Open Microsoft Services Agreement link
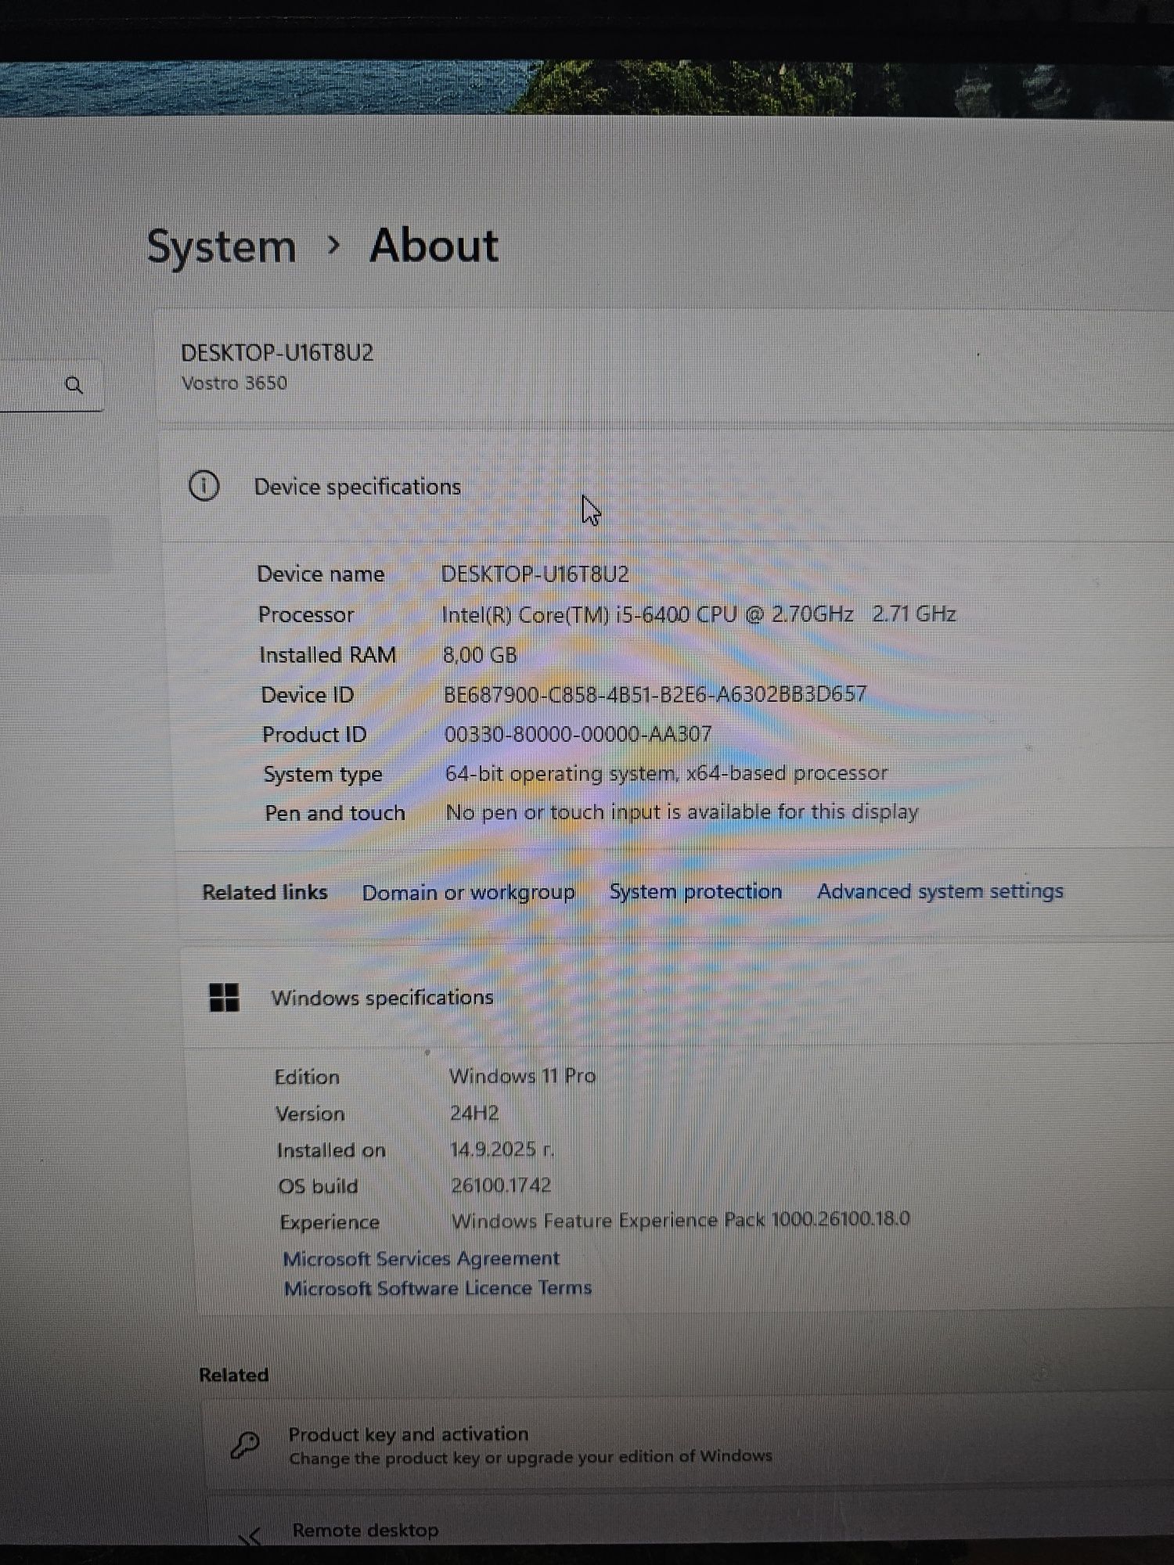This screenshot has height=1565, width=1174. [421, 1258]
